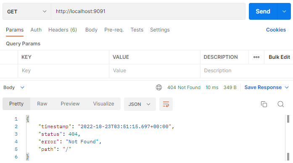Click the Query Params heading
Viewport: 293px width, 163px height.
[23, 44]
